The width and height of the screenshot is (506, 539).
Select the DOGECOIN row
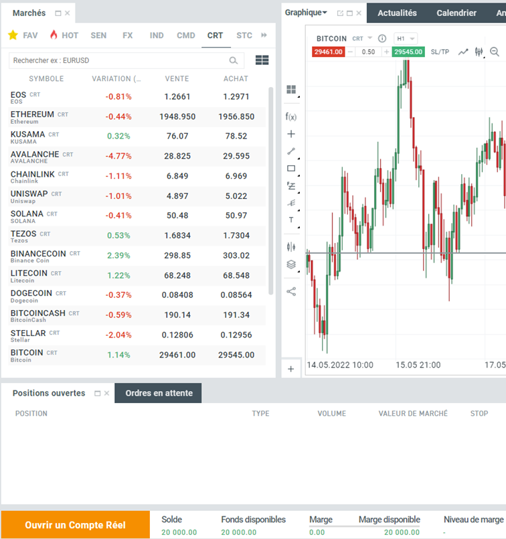137,296
